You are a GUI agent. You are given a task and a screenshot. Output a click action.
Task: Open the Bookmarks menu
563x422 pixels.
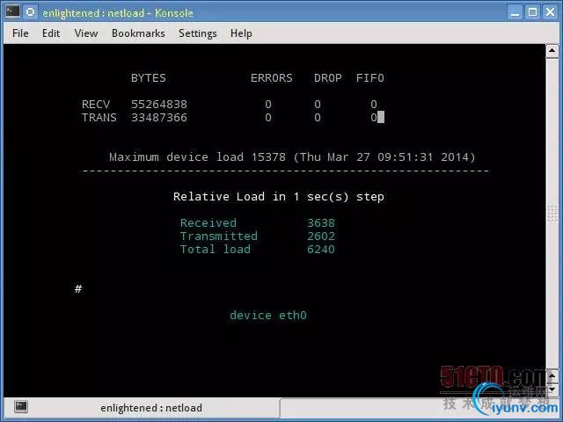click(x=138, y=33)
